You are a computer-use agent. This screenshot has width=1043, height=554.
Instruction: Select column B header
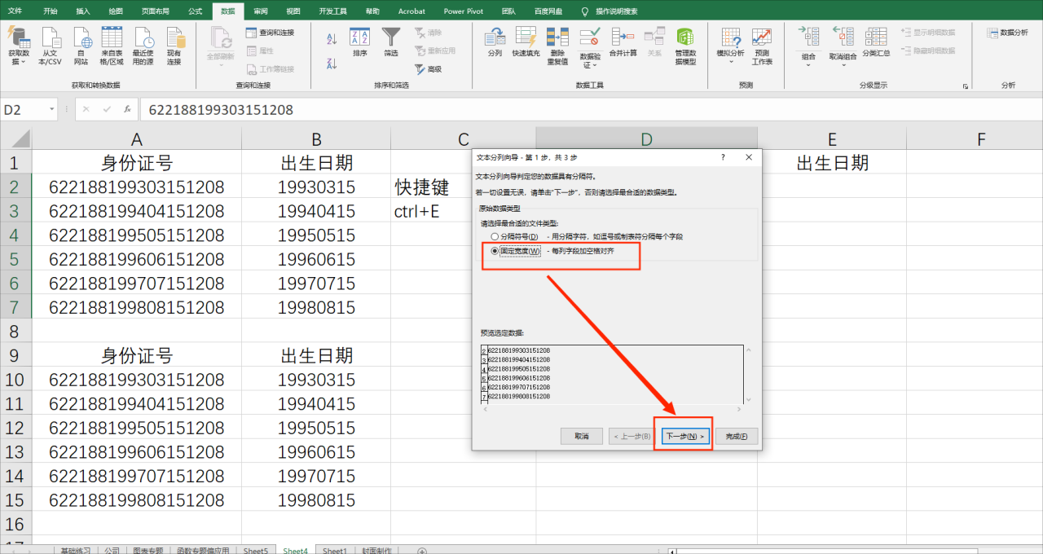pyautogui.click(x=316, y=139)
